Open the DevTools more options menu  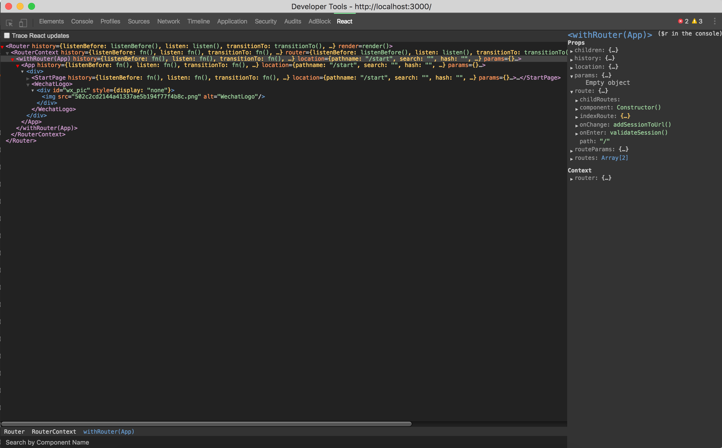coord(715,21)
